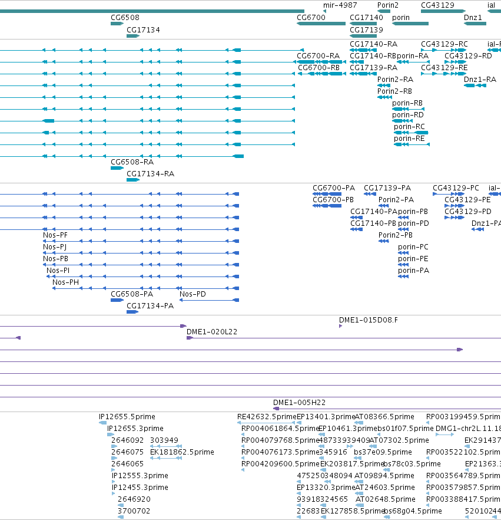Screen dimensions: 501x520
Task: Click the porin gene label
Action: pos(401,18)
